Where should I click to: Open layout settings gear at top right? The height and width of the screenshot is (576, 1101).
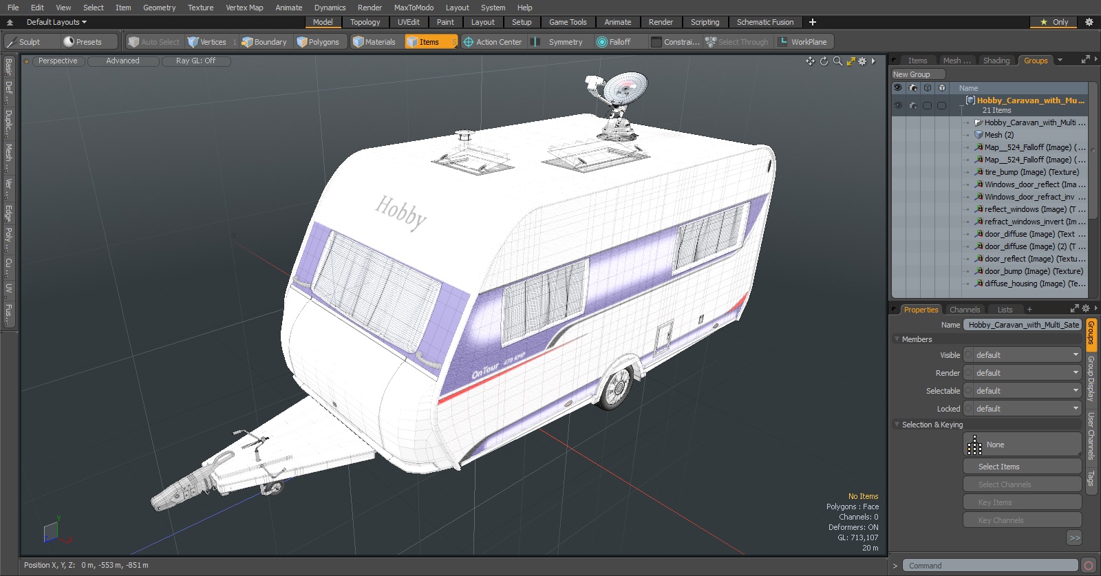1089,22
